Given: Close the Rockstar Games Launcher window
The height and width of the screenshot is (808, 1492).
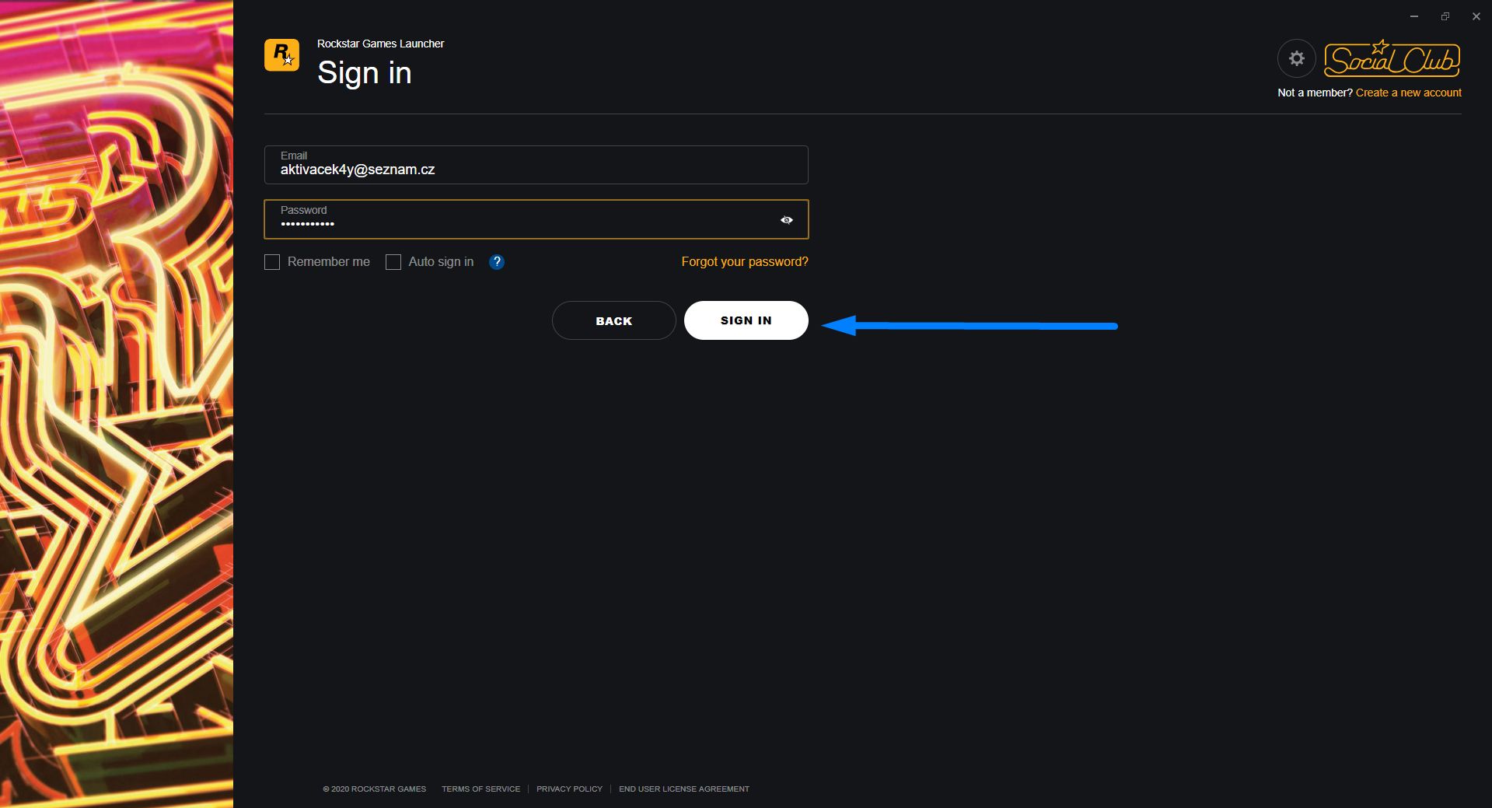Looking at the screenshot, I should coord(1476,16).
